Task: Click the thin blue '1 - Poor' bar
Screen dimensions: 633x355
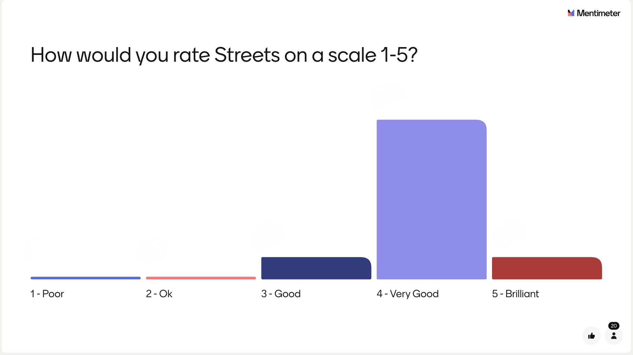Action: coord(85,278)
